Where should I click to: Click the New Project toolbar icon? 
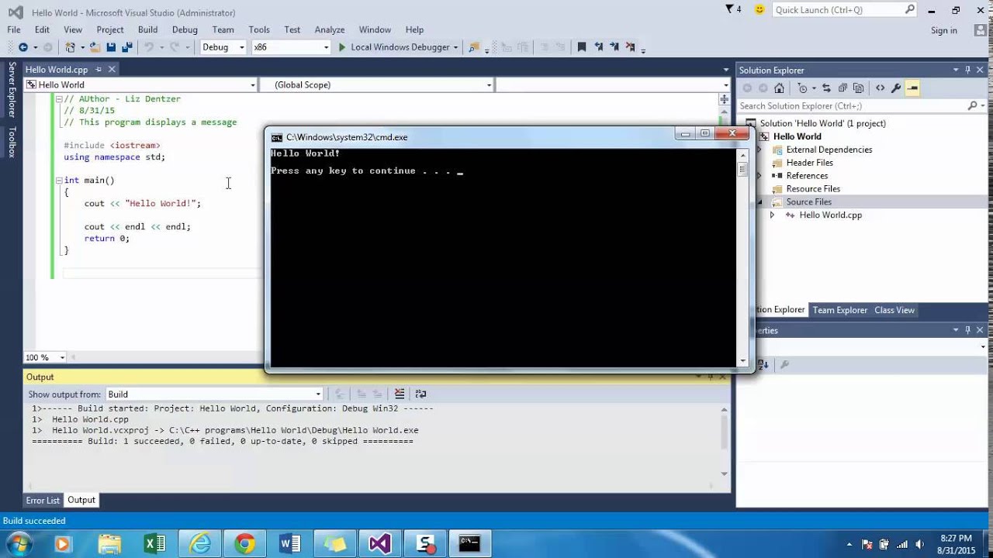(71, 47)
